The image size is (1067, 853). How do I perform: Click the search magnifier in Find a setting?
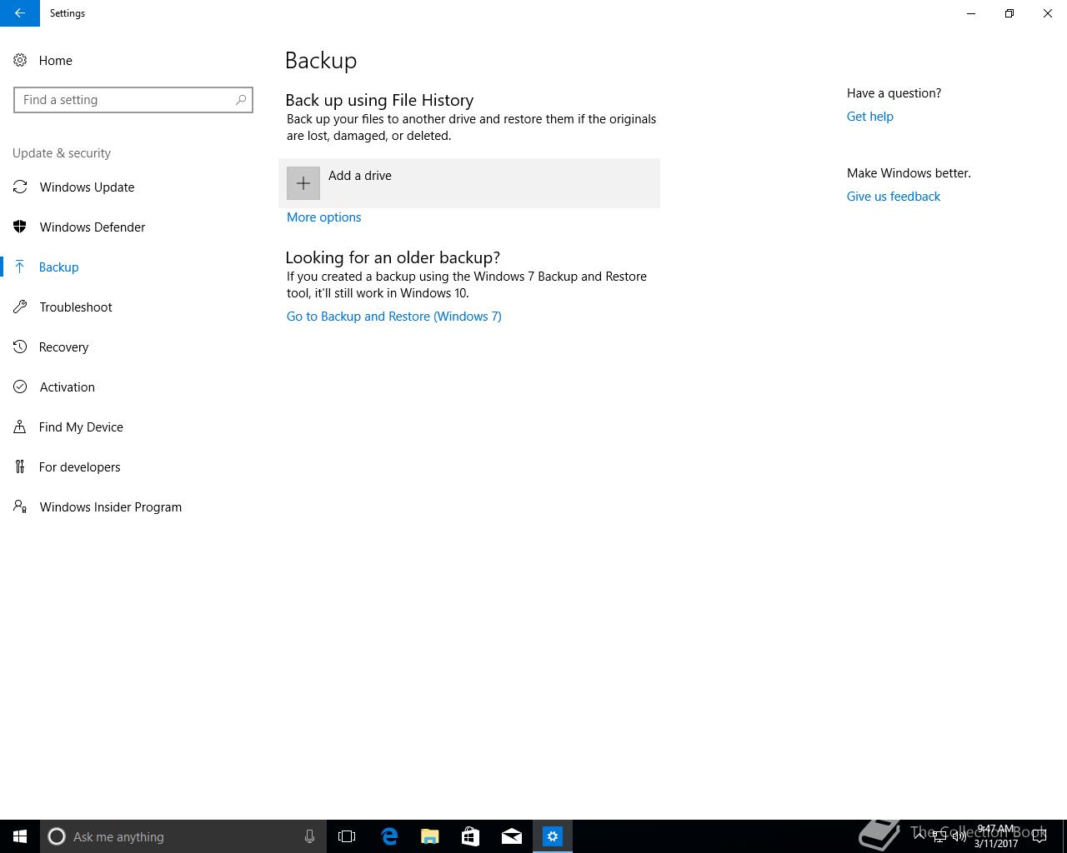point(241,100)
